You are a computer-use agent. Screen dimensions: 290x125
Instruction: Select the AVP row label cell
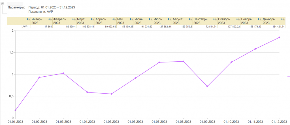click(26, 27)
